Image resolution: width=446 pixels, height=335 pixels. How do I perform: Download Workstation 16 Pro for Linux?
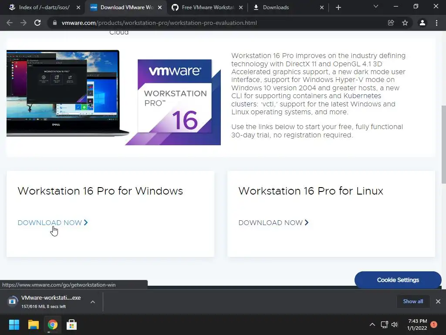[274, 223]
